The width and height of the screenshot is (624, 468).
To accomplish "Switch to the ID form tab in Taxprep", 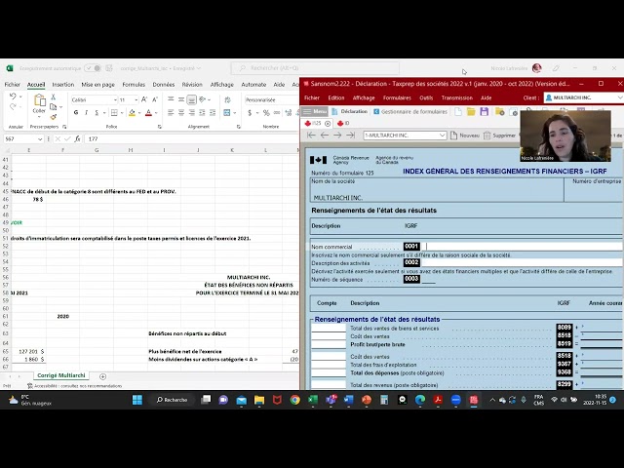I will click(x=343, y=124).
